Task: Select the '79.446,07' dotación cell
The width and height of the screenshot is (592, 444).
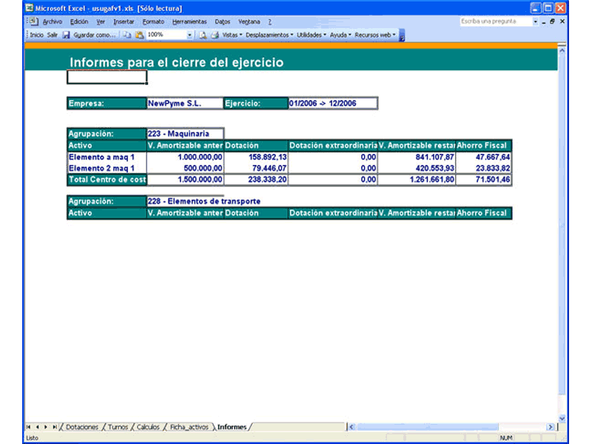Action: coord(255,169)
